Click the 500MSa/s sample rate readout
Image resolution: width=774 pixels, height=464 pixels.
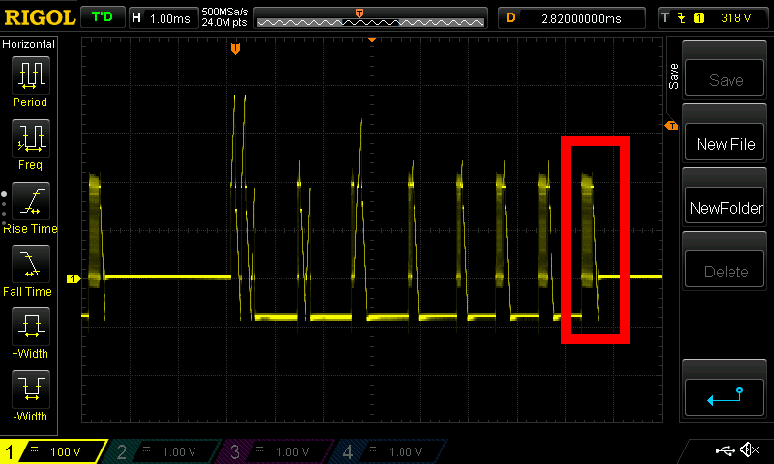tap(224, 12)
